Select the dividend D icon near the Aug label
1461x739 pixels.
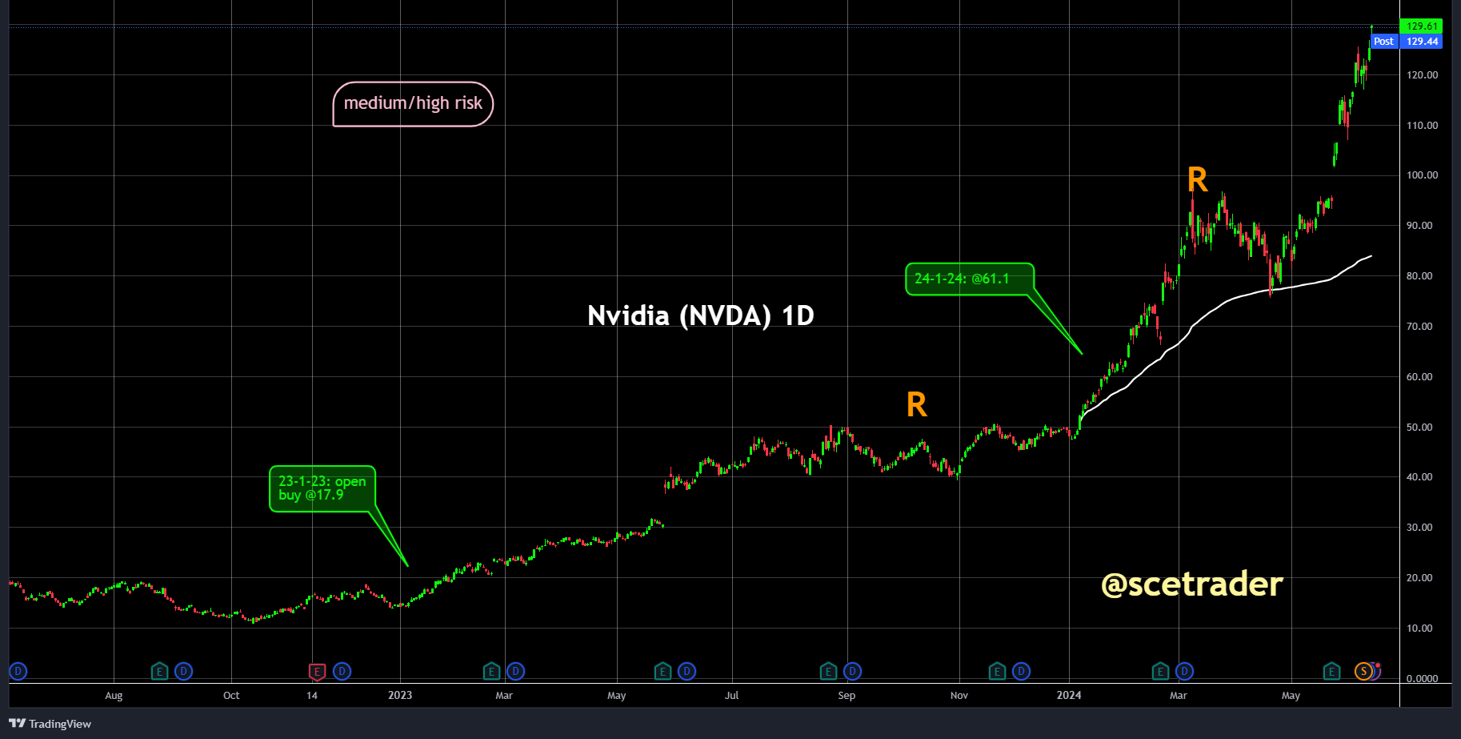tap(183, 671)
